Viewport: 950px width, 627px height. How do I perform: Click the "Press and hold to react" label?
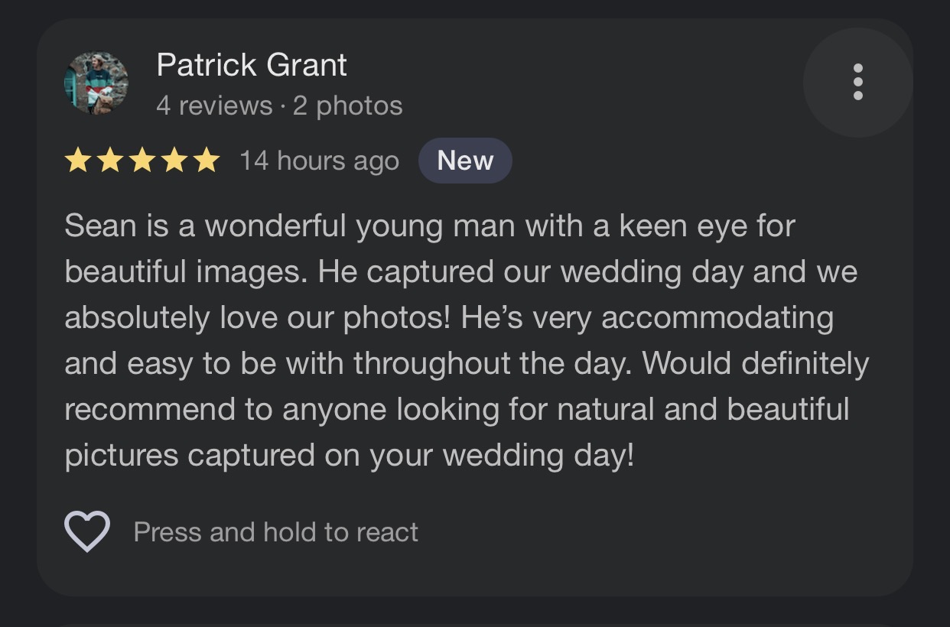coord(275,532)
